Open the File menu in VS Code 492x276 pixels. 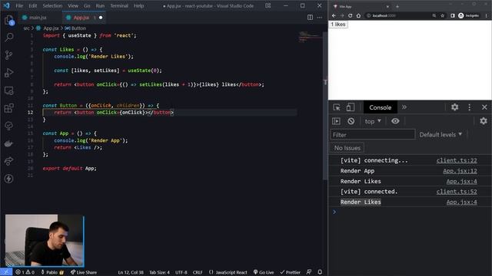click(19, 5)
